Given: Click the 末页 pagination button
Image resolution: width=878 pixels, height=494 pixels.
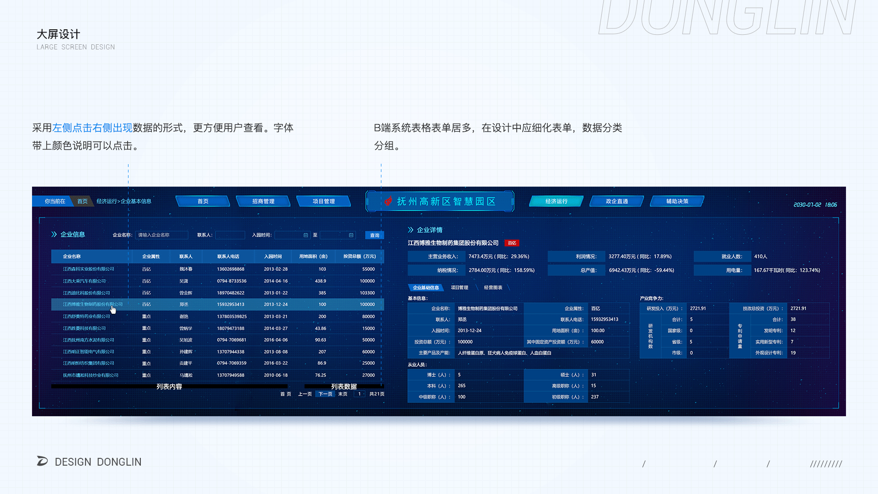Looking at the screenshot, I should point(343,394).
